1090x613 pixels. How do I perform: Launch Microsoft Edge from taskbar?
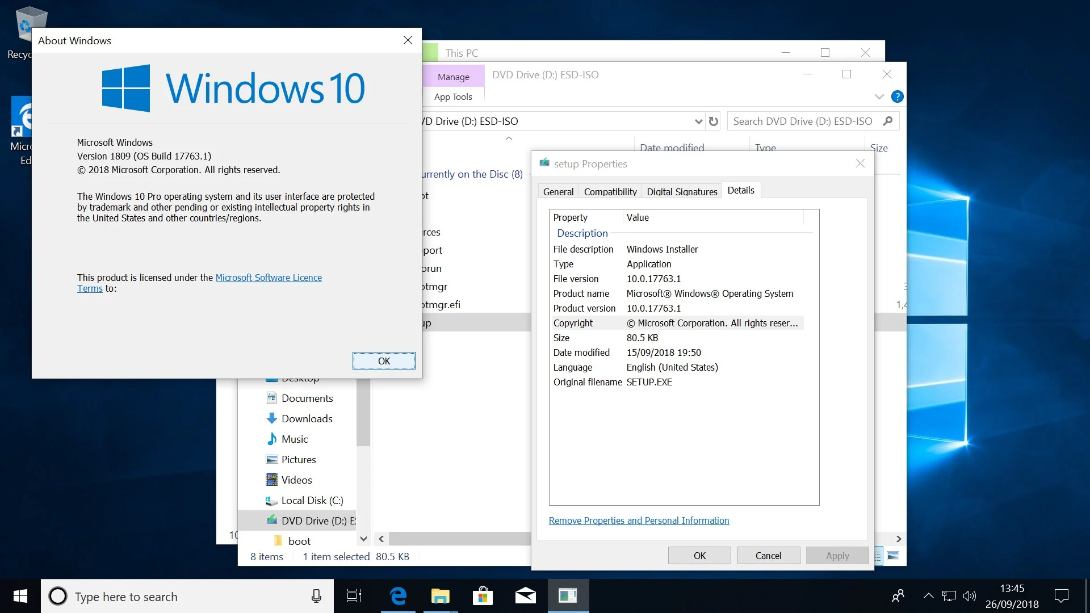point(399,596)
